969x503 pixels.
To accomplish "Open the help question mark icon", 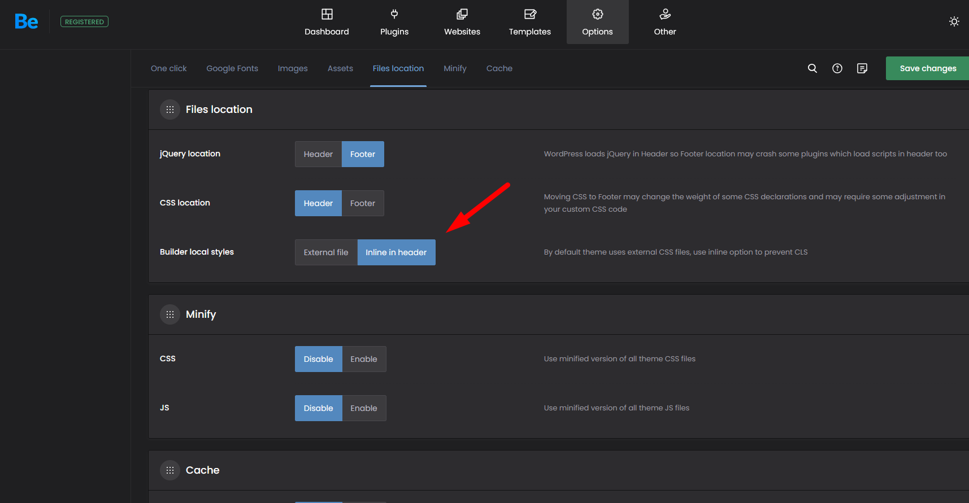I will (x=837, y=68).
